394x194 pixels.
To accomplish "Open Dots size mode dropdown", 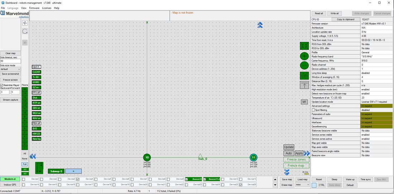I will (10, 69).
